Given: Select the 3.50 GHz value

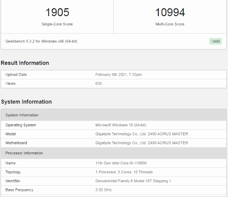Looking at the screenshot, I should tap(103, 190).
